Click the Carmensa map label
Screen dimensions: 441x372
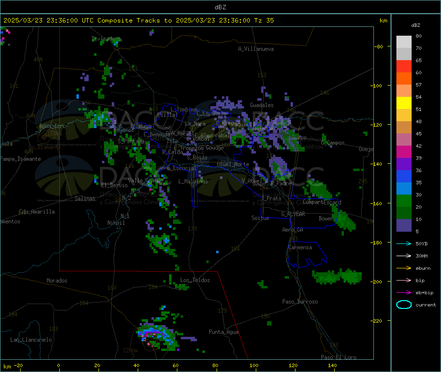pos(300,248)
